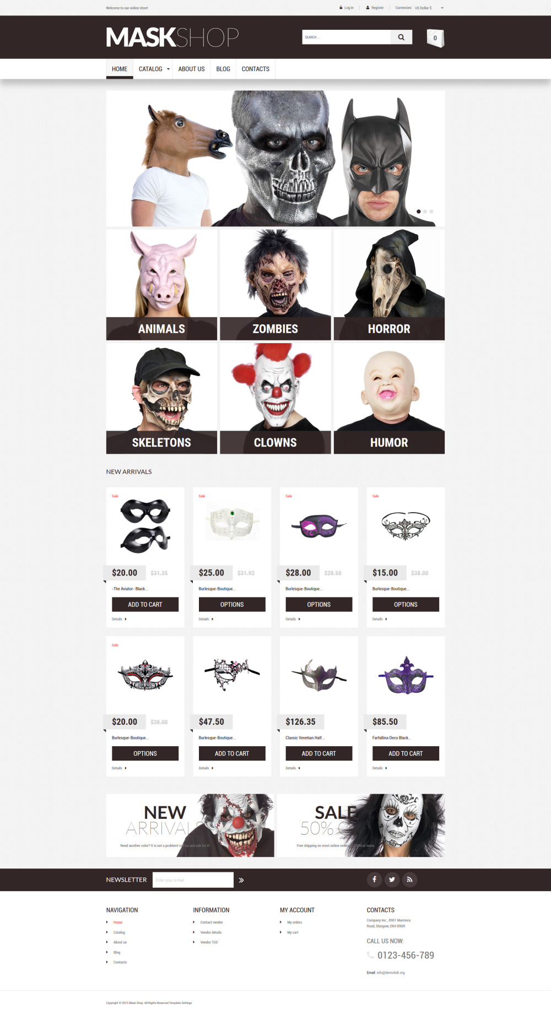Open the Blog menu item
The width and height of the screenshot is (551, 1015).
[223, 69]
